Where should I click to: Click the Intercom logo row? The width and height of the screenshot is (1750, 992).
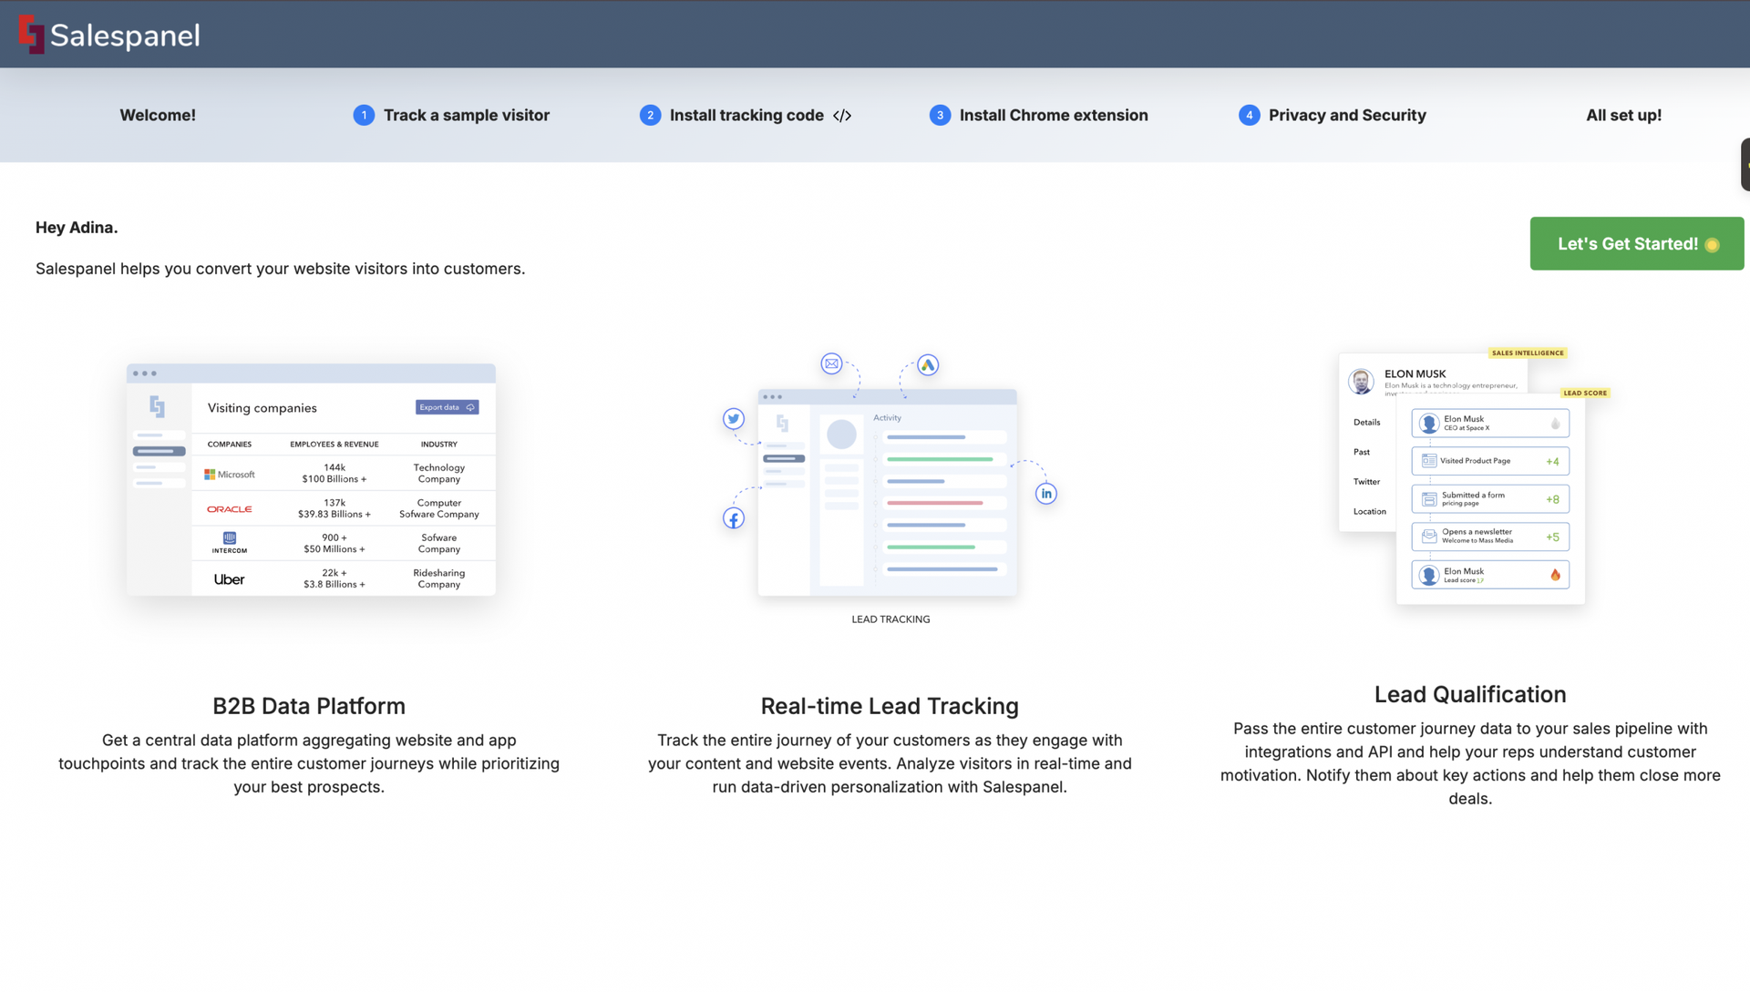[344, 543]
